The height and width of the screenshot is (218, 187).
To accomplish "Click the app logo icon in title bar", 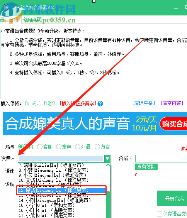I will [x=6, y=7].
